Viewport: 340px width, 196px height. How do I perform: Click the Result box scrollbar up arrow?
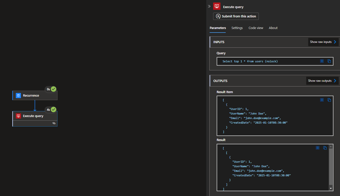click(331, 146)
